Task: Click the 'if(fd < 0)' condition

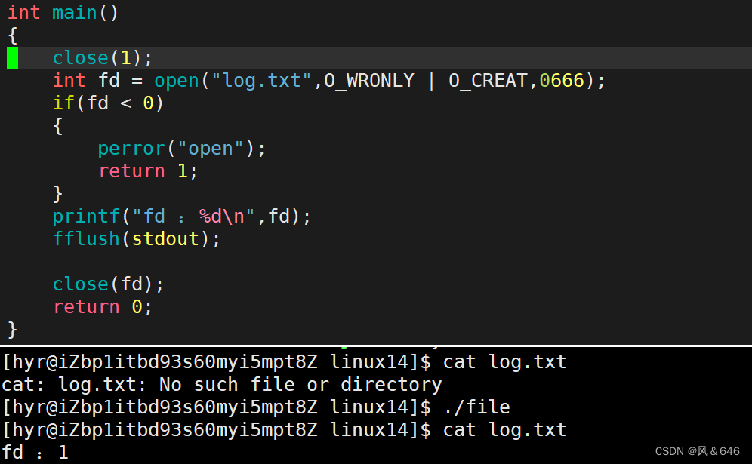Action: [108, 103]
